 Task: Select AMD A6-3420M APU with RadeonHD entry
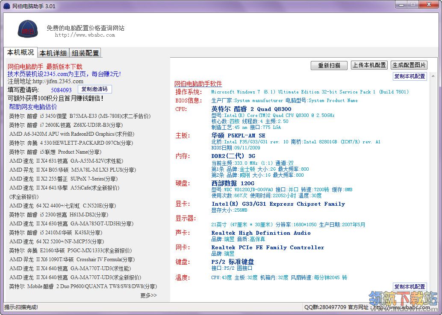(71, 134)
